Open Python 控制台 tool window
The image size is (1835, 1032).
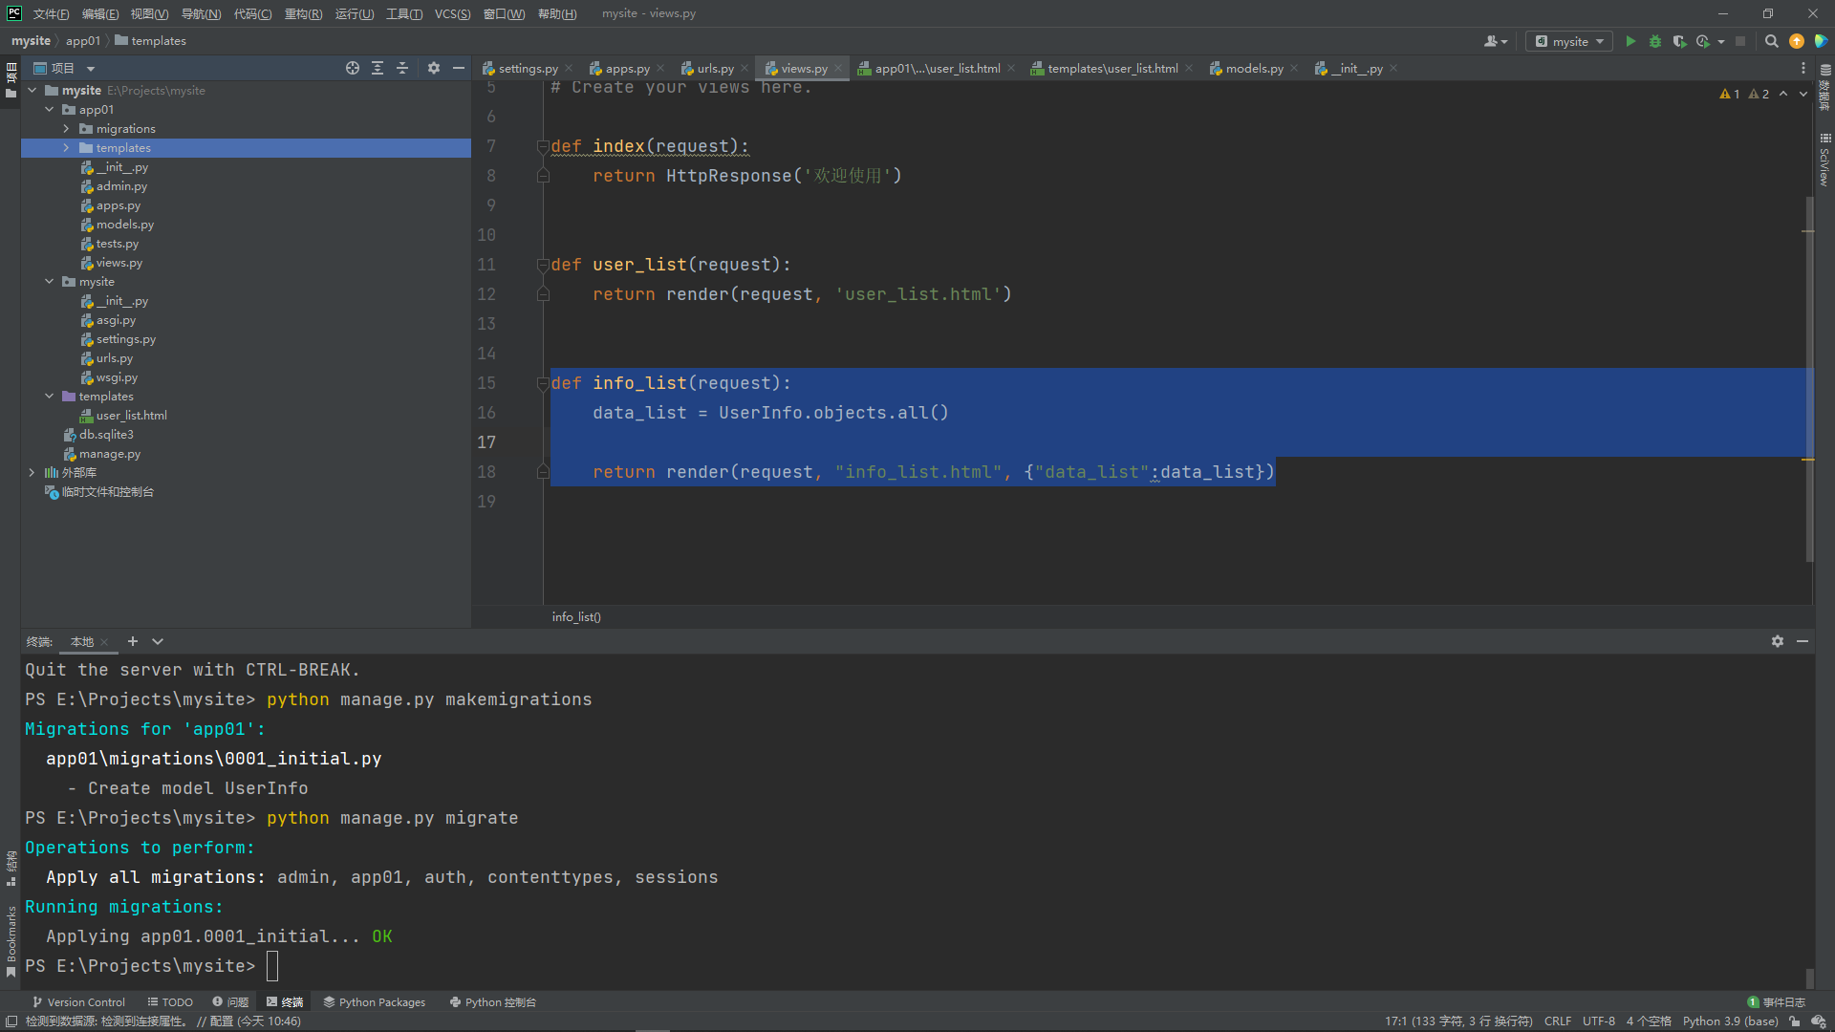493,1002
